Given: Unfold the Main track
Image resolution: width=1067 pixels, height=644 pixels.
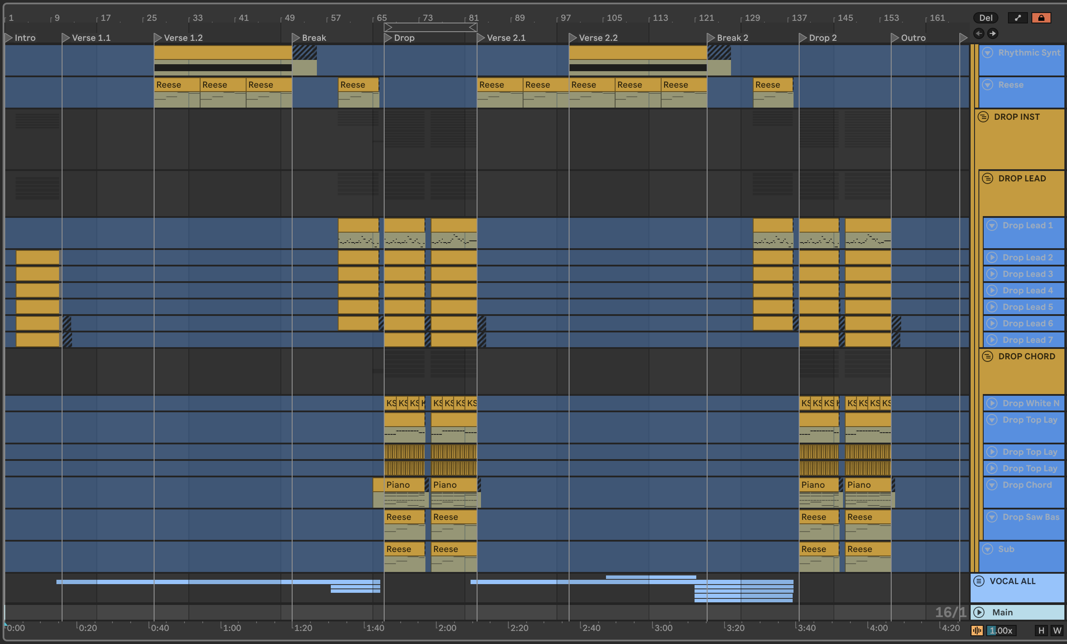Looking at the screenshot, I should click(978, 612).
